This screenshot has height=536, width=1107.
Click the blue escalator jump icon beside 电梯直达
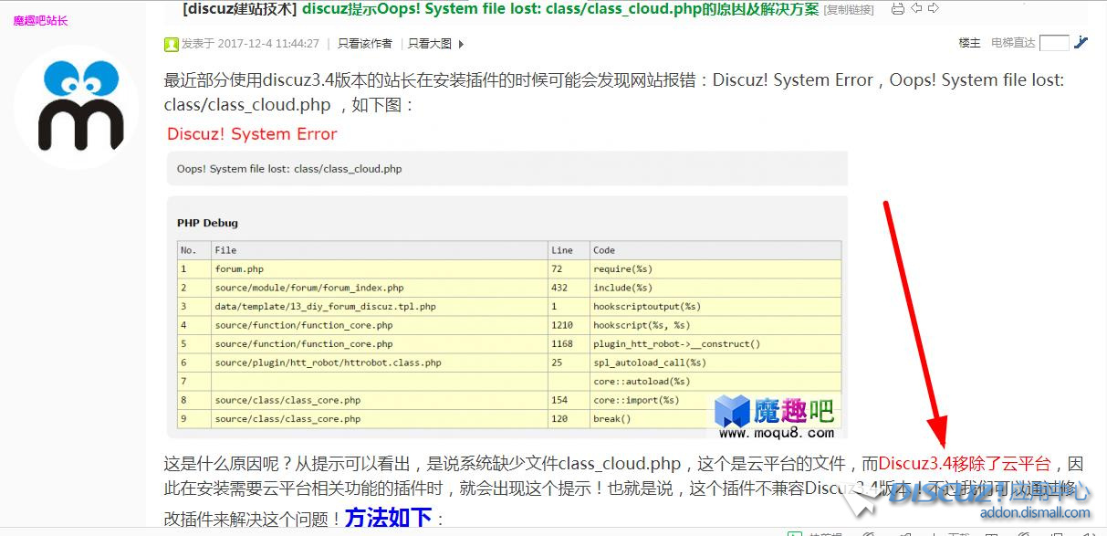[x=1081, y=41]
